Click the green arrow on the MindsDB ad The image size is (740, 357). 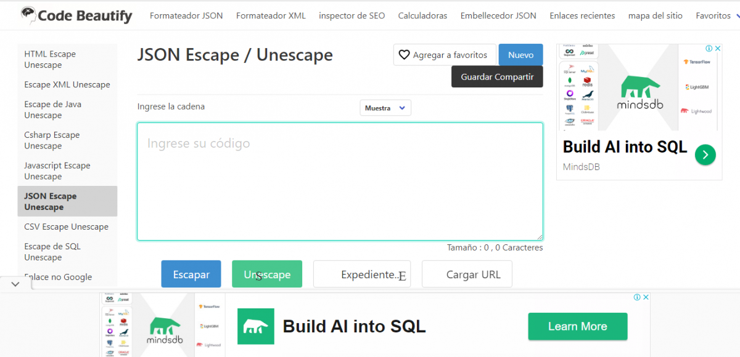[x=705, y=154]
